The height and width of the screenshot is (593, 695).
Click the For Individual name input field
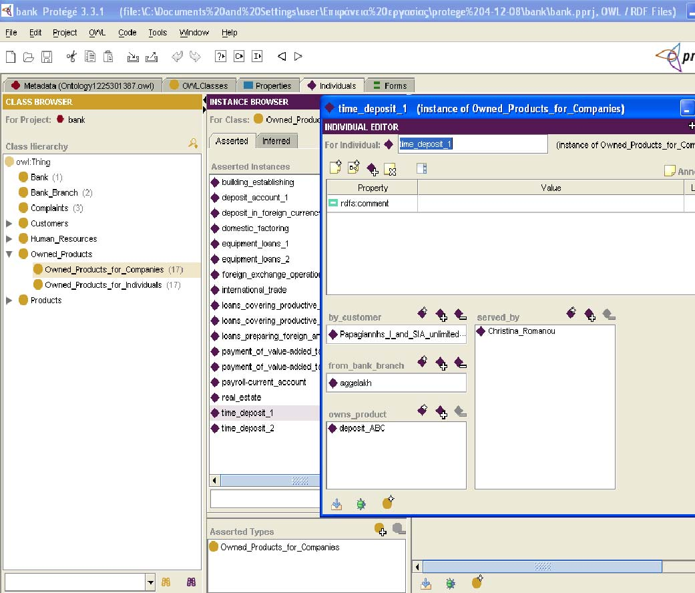click(473, 144)
